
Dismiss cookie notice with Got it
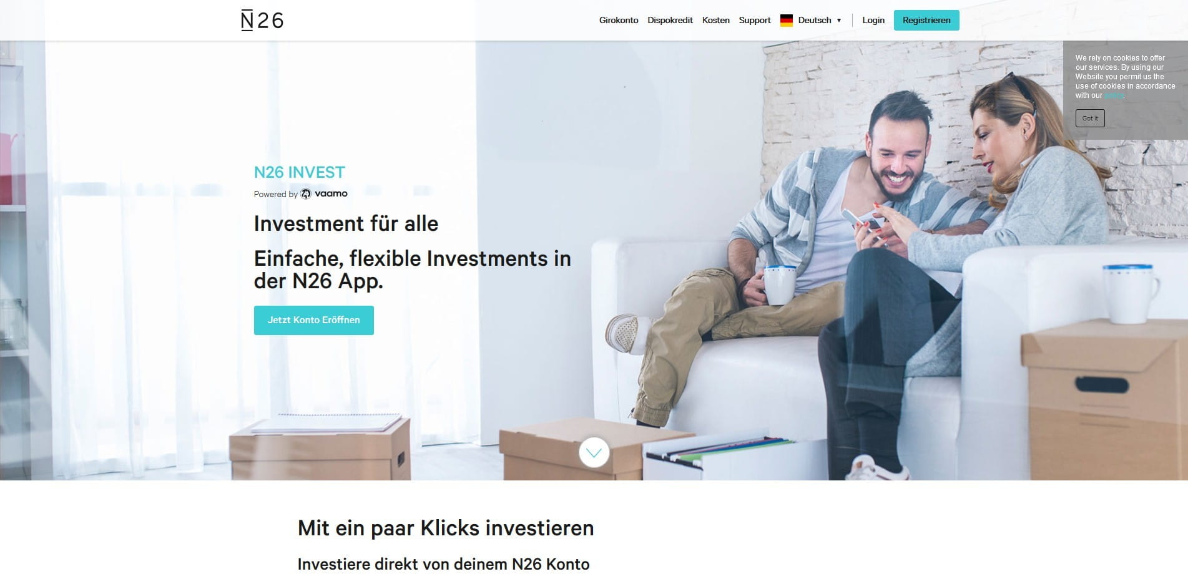click(x=1090, y=119)
